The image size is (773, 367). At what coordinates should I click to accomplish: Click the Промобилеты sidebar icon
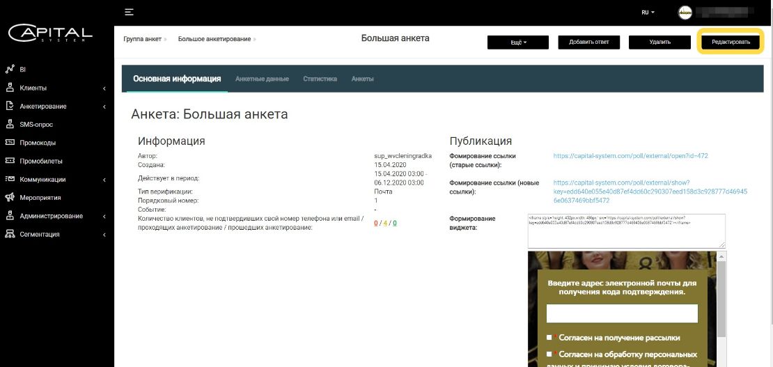pos(9,161)
